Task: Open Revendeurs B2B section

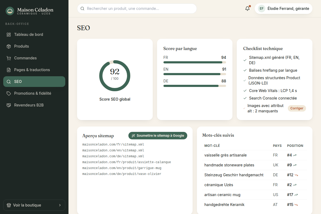Action: coord(34,105)
